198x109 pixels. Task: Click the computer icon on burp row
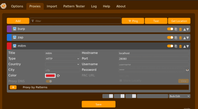point(15,29)
